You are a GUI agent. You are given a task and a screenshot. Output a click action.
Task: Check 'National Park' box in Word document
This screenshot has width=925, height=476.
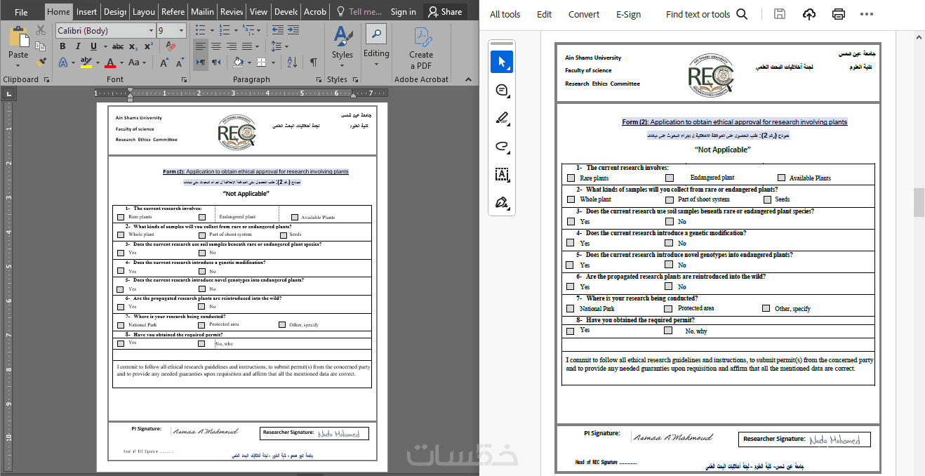tap(121, 325)
